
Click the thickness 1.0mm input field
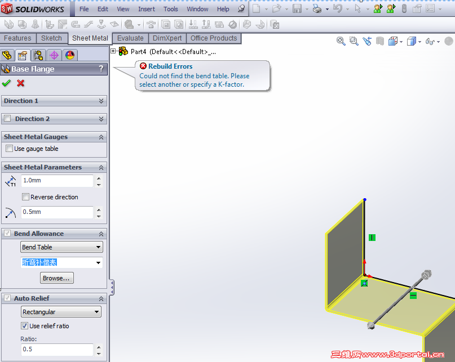click(x=57, y=180)
